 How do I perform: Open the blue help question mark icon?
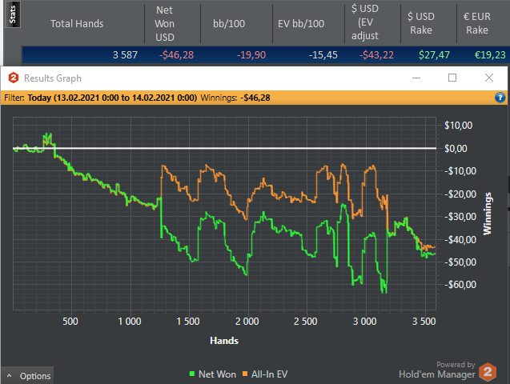(500, 98)
